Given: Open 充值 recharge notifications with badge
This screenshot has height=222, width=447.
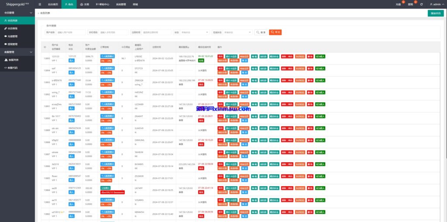Looking at the screenshot, I should [398, 4].
